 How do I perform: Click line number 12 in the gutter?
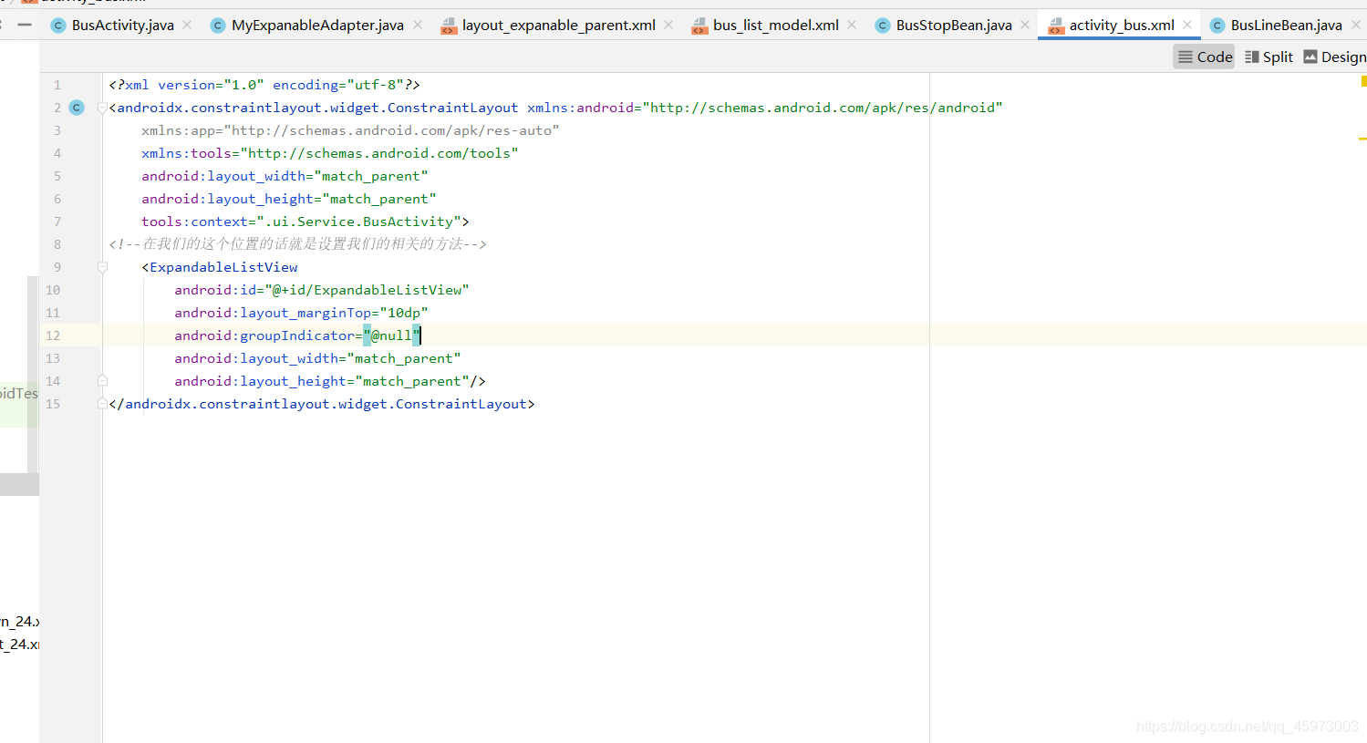pyautogui.click(x=52, y=335)
